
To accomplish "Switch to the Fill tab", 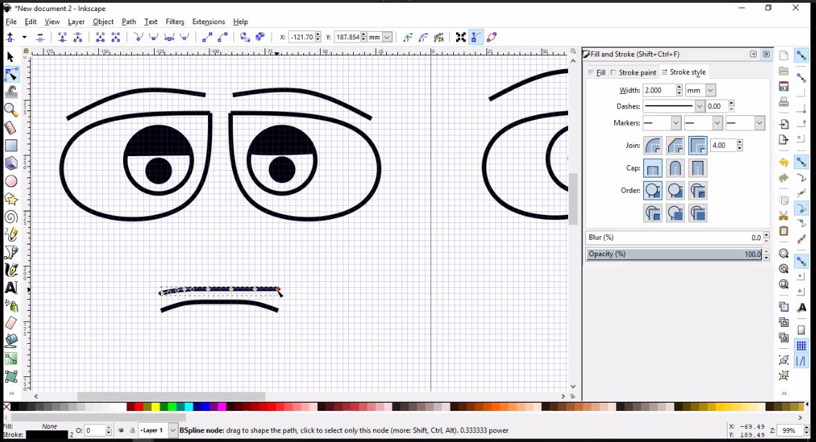I will [596, 73].
